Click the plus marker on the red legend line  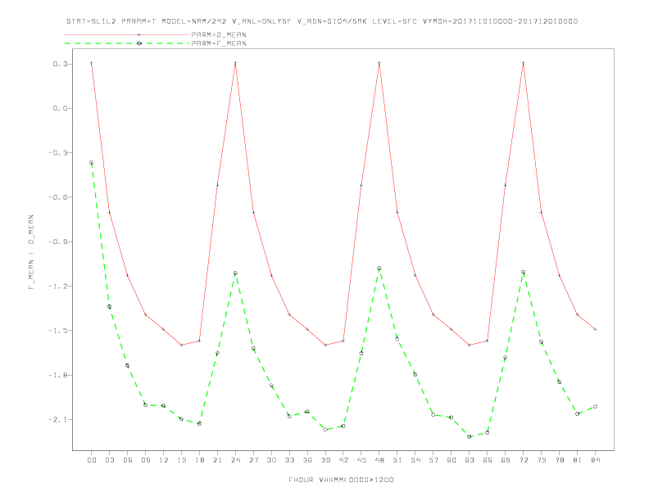coord(139,34)
